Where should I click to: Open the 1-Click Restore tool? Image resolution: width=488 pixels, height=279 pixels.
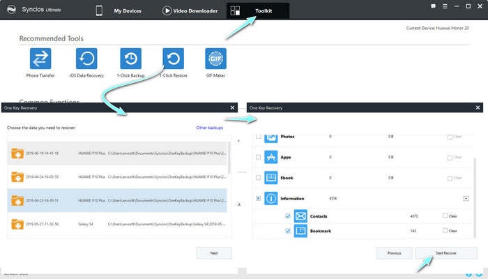(x=174, y=59)
